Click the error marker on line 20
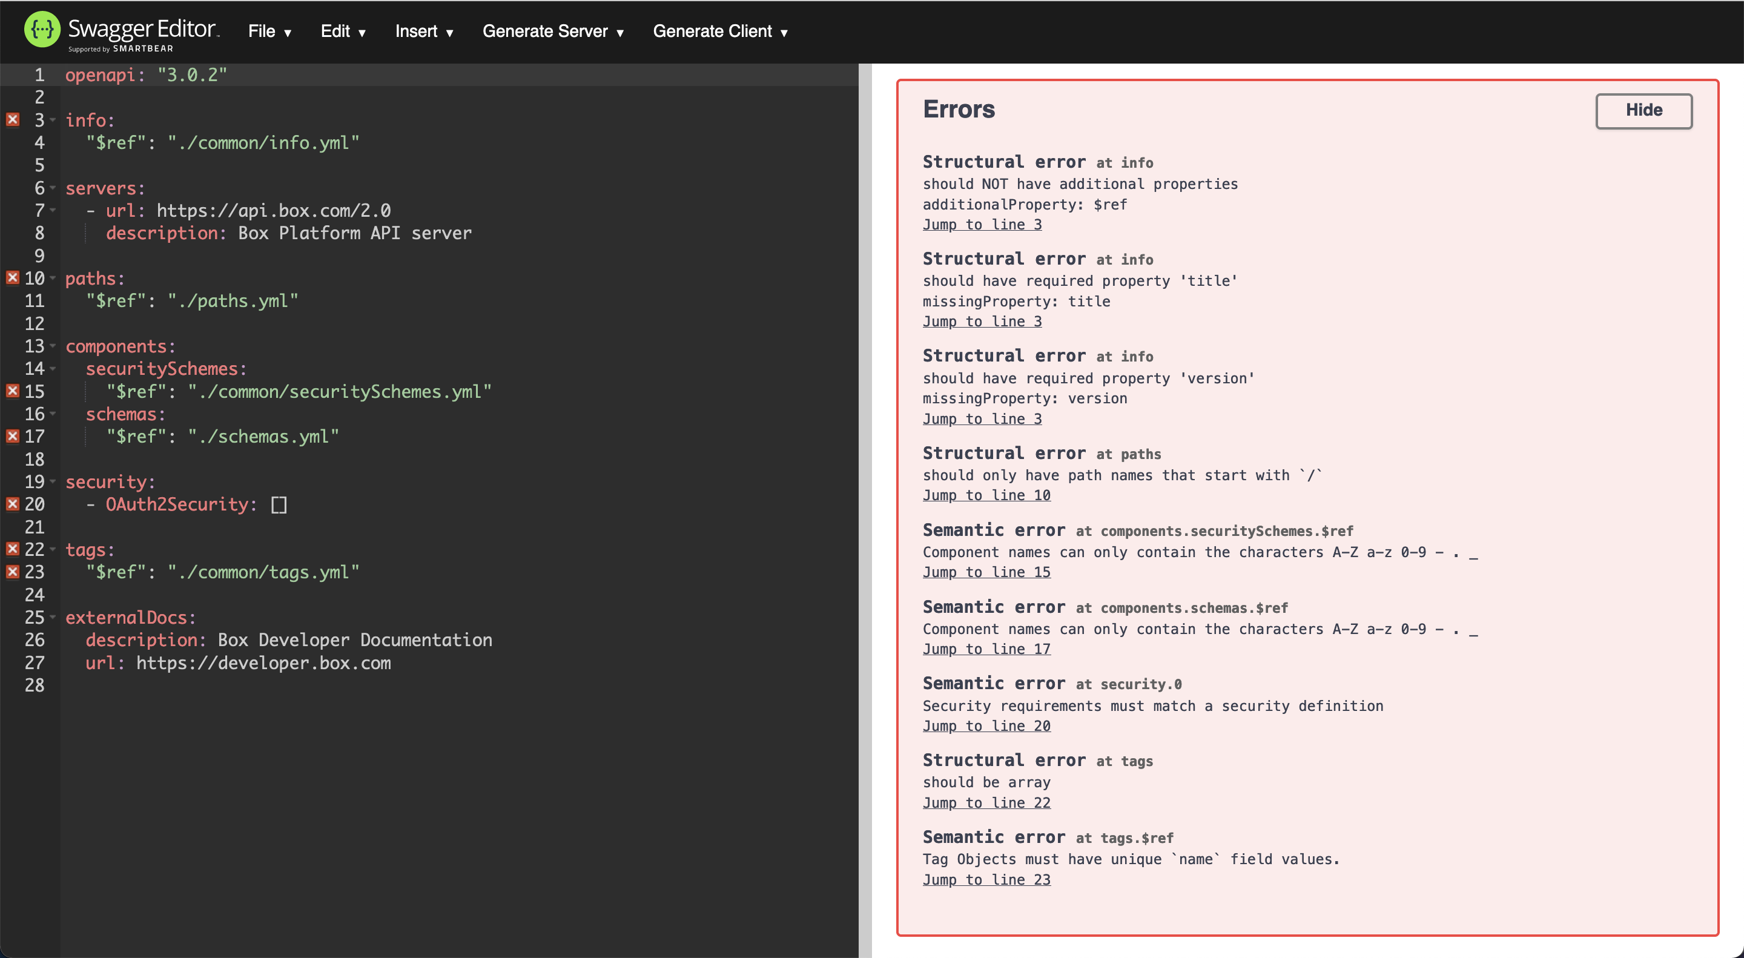Image resolution: width=1744 pixels, height=958 pixels. (12, 504)
